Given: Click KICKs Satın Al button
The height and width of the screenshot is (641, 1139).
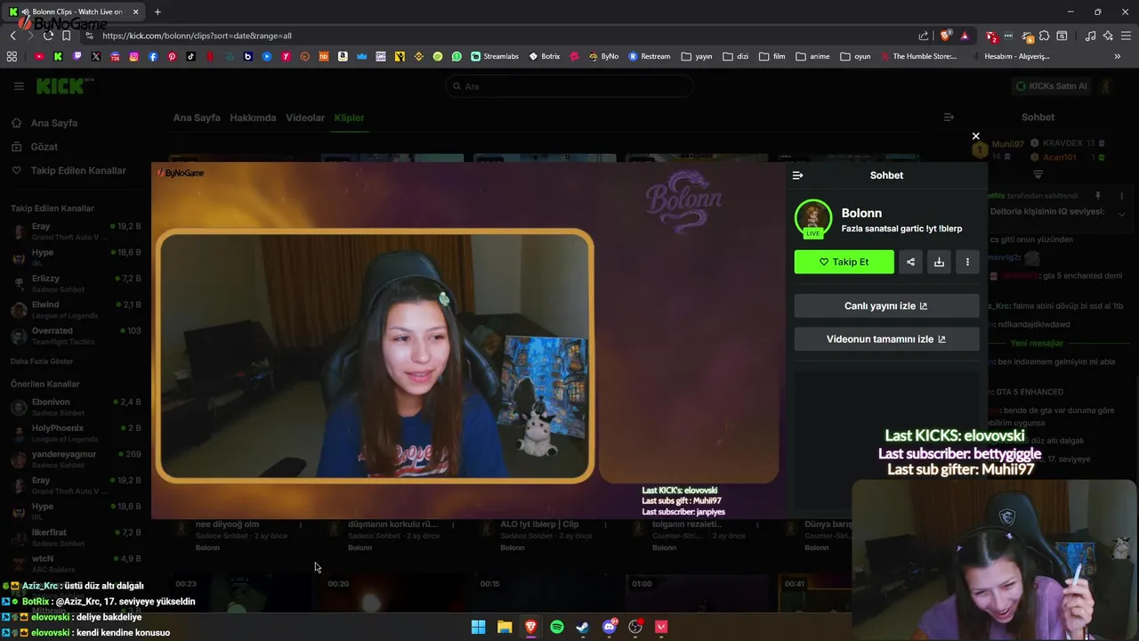Looking at the screenshot, I should 1052,86.
